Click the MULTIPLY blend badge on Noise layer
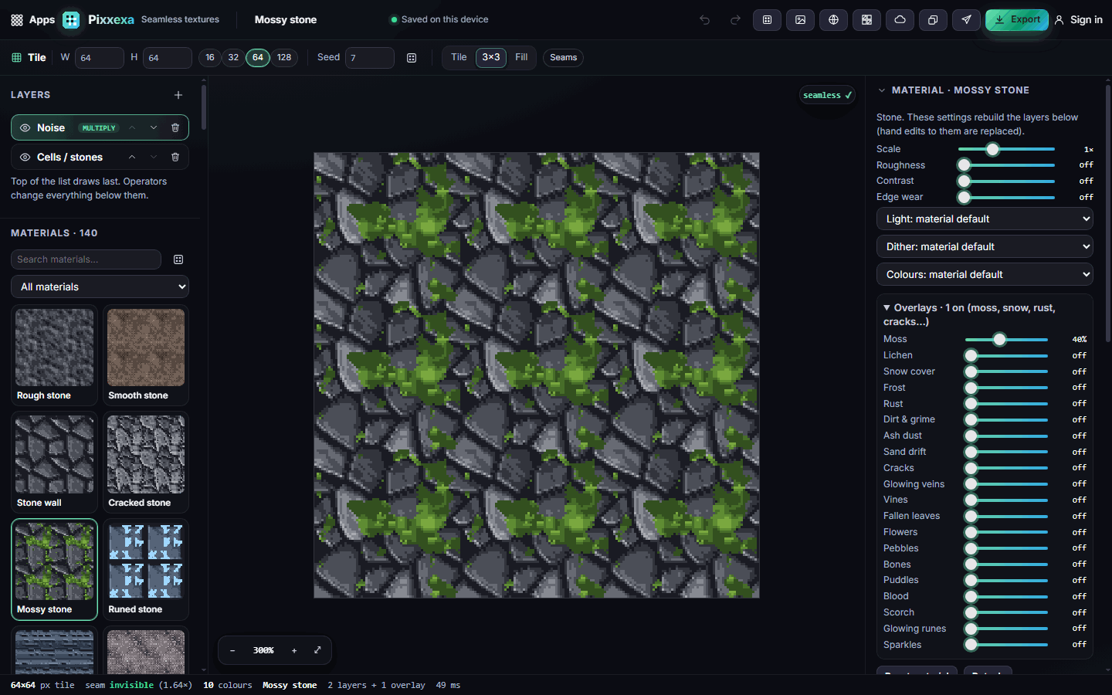This screenshot has width=1112, height=695. (x=99, y=128)
